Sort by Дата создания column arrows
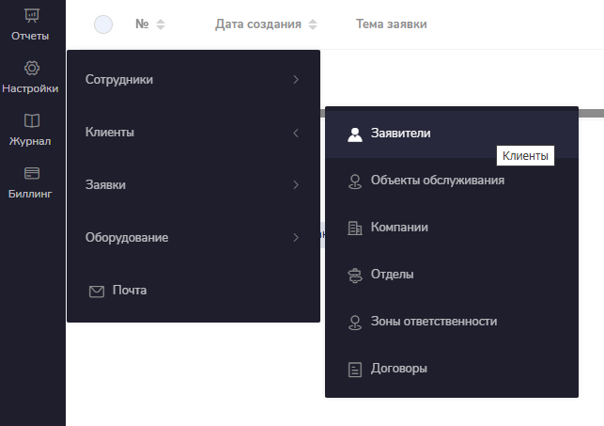Viewport: 604px width, 426px height. click(x=313, y=24)
